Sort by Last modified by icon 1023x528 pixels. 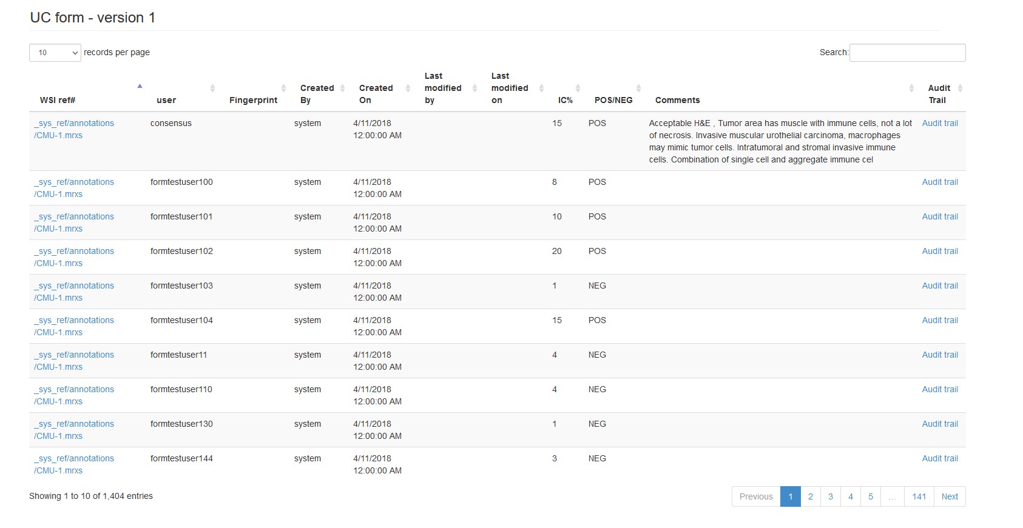coord(474,89)
